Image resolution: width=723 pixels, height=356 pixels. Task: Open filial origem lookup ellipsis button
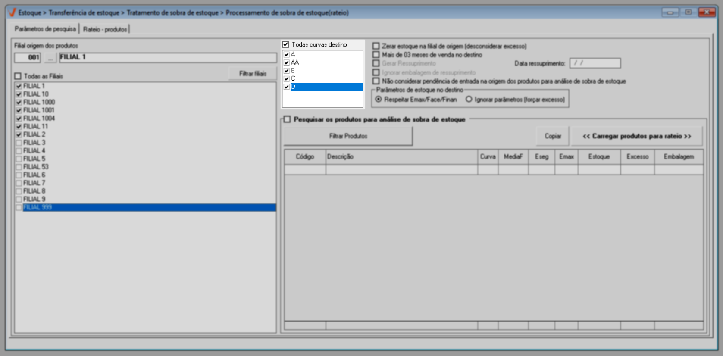[x=50, y=57]
